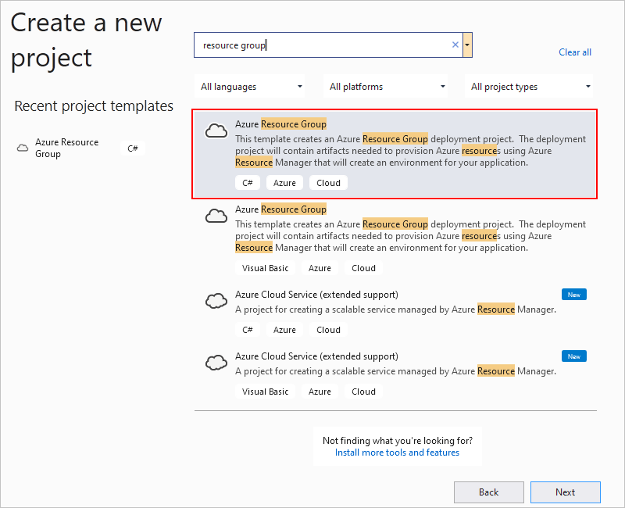
Task: Open the All languages dropdown
Action: pos(252,87)
